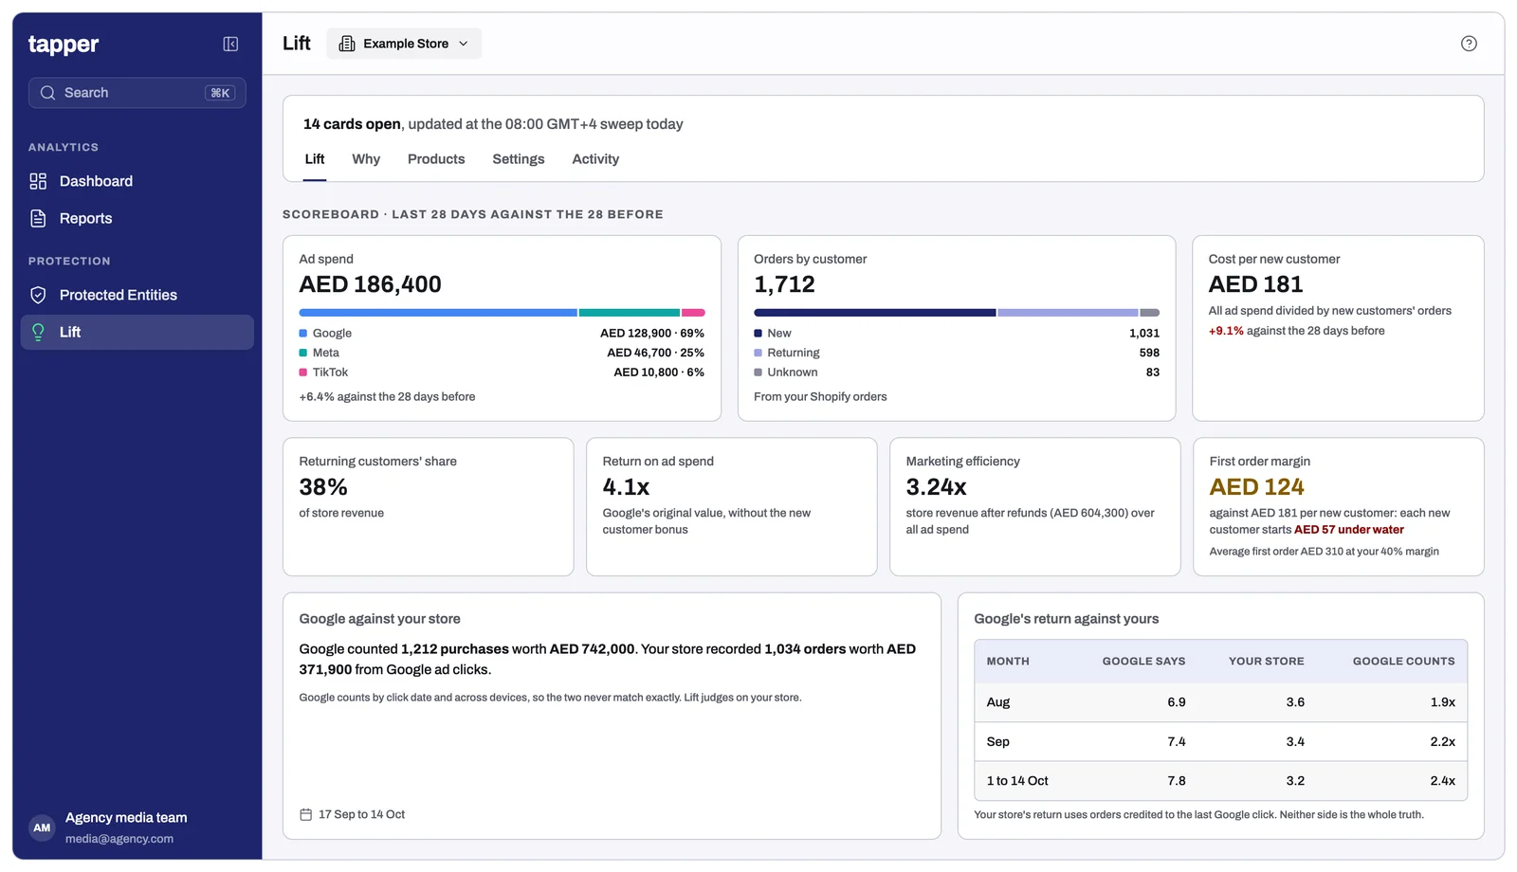Focus the Search field

pos(137,93)
